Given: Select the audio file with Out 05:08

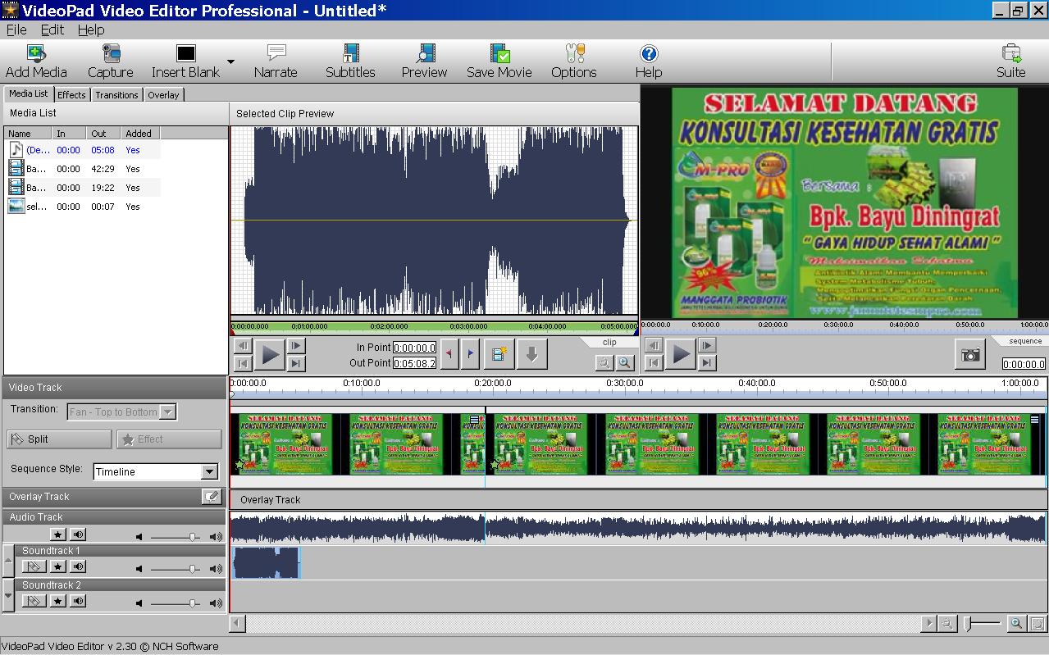Looking at the screenshot, I should point(82,150).
